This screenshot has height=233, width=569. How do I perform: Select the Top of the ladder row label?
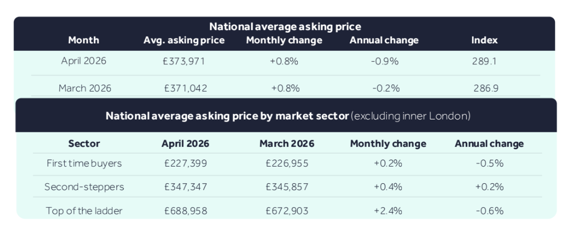84,211
